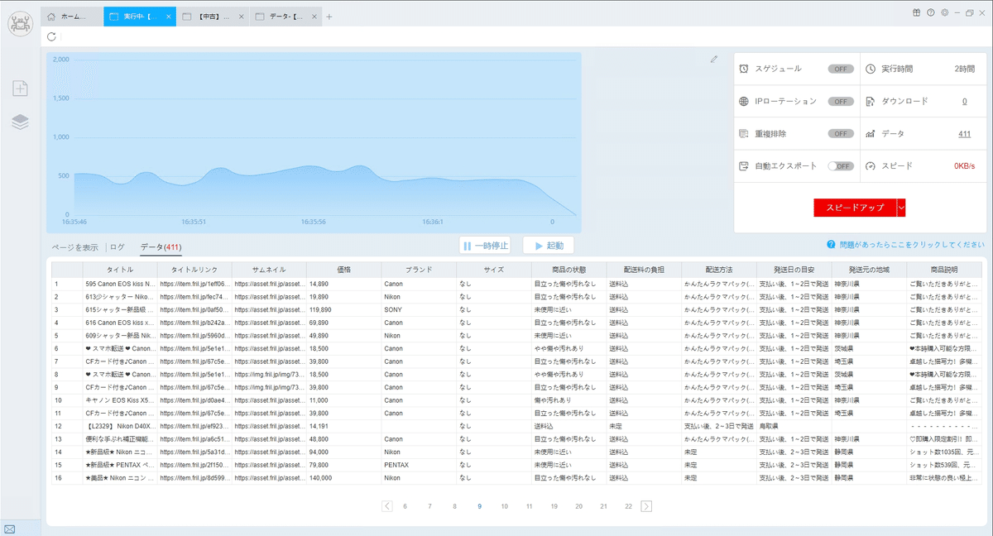Click the 発送元の地域 column header
The width and height of the screenshot is (993, 536).
point(869,270)
